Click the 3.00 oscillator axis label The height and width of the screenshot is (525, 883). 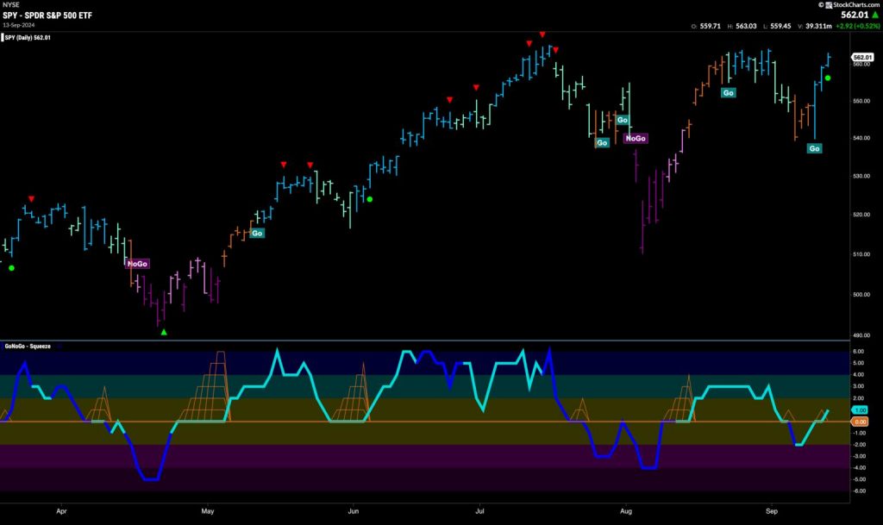coord(860,386)
